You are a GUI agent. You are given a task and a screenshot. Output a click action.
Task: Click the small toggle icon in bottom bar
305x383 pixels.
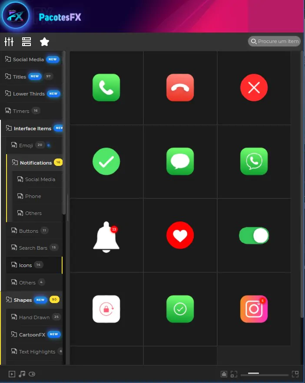coord(32,374)
